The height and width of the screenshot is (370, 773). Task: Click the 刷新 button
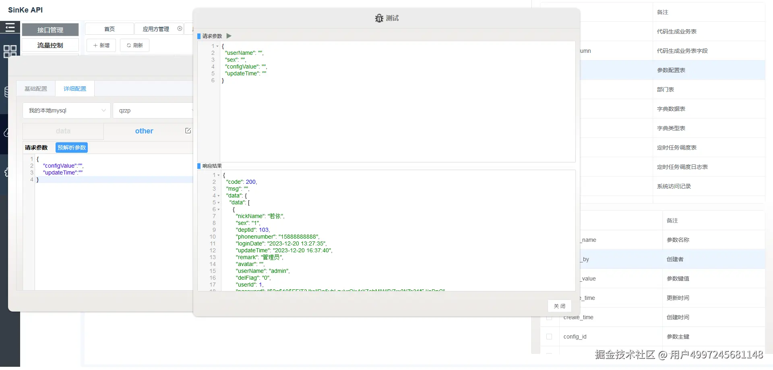(135, 46)
